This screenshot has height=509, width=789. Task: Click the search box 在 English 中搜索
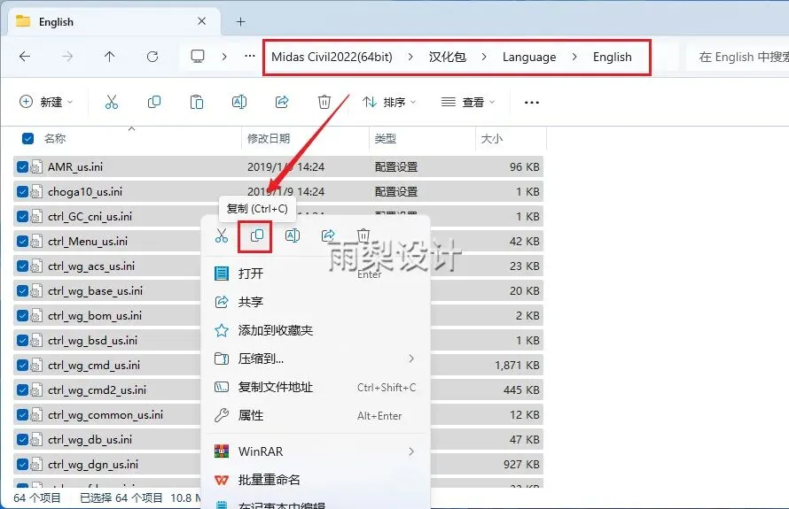click(738, 57)
